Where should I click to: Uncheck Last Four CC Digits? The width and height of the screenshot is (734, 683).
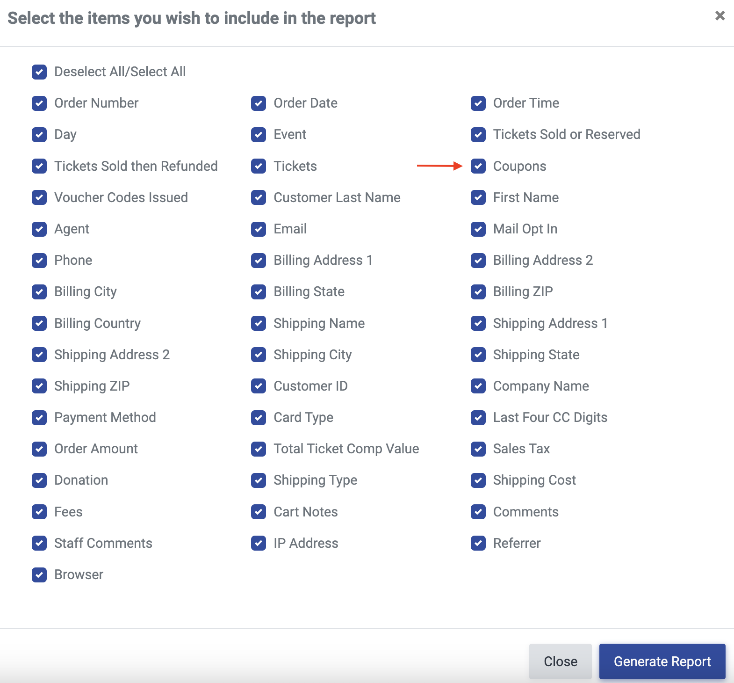pyautogui.click(x=478, y=418)
